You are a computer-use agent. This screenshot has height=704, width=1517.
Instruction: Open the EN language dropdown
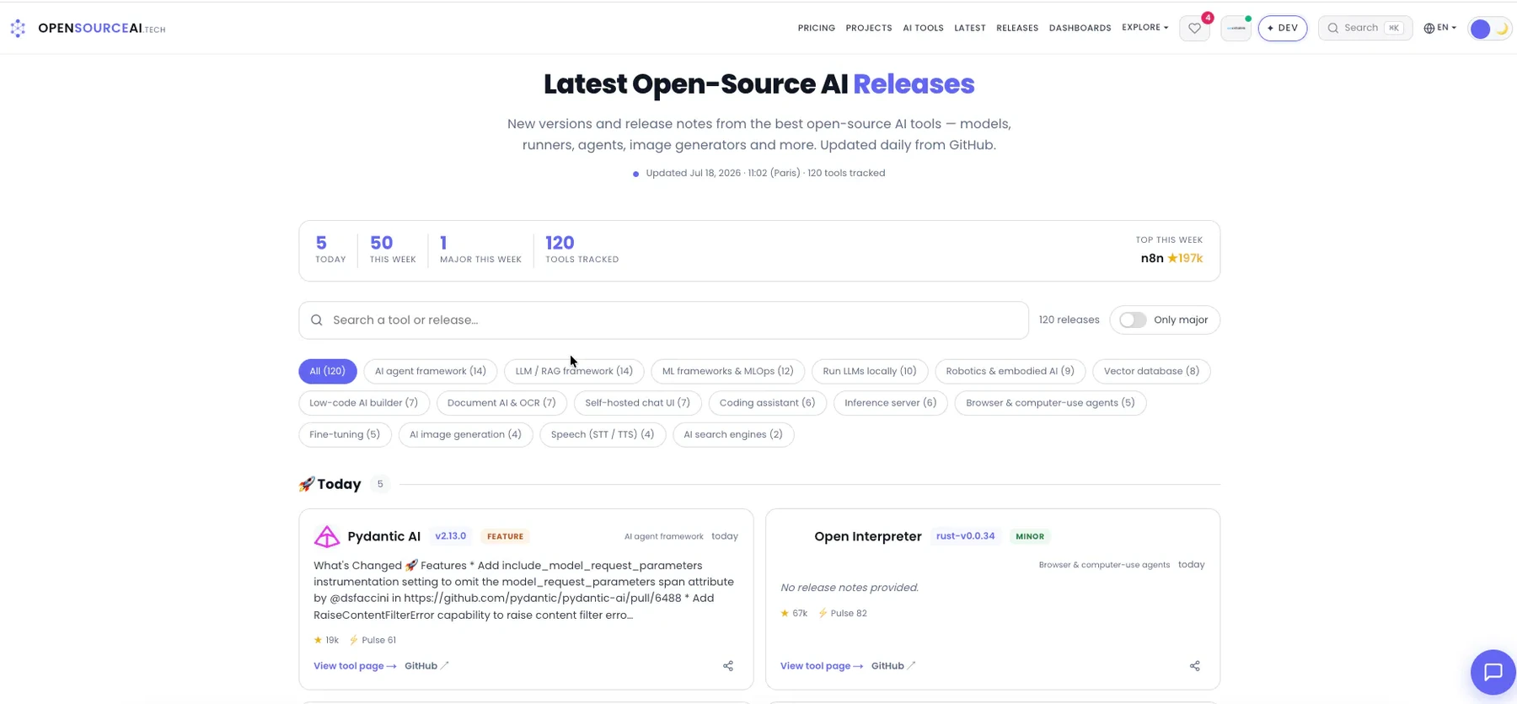1439,28
